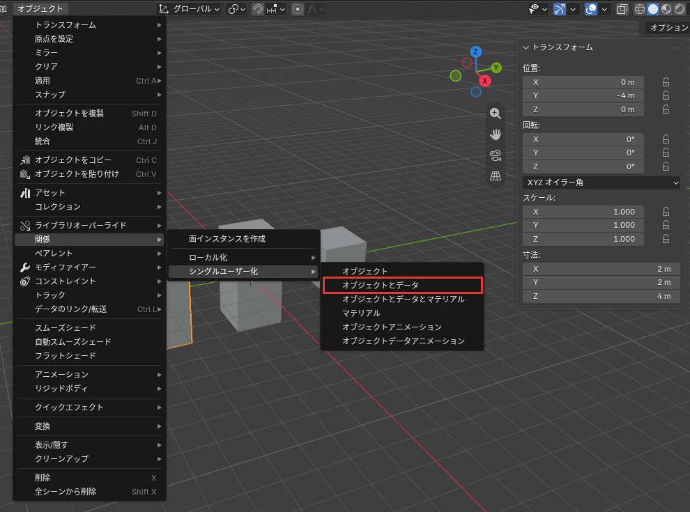
Task: Choose オブジェクトを貼り付け with the paste icon
Action: (90, 174)
